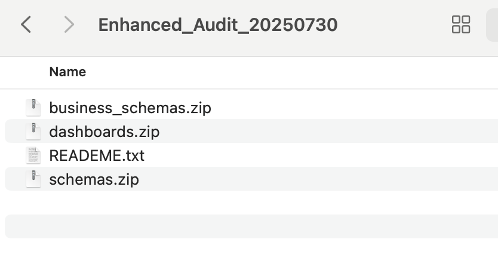498x261 pixels.
Task: Click the business_schemas.zip archive icon
Action: [33, 107]
